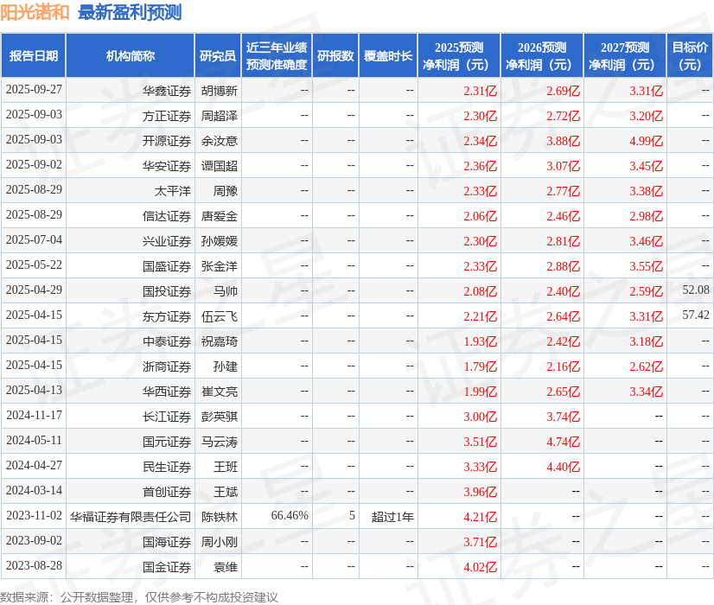
Task: Click analyst name 谭国超
Action: (220, 166)
